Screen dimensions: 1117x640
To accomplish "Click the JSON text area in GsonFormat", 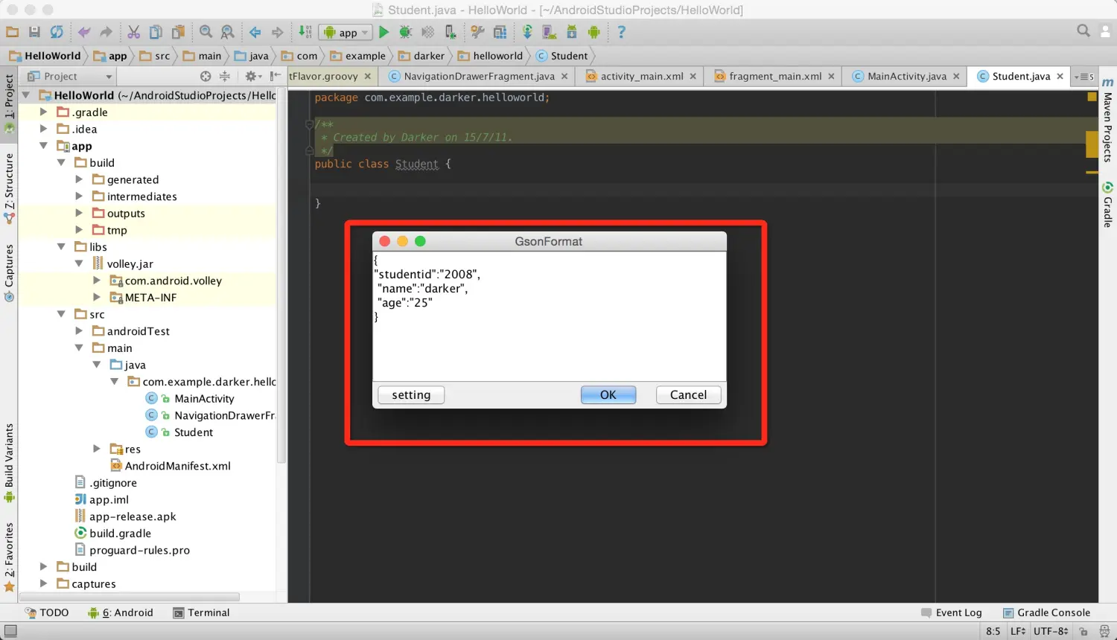I will [x=549, y=316].
